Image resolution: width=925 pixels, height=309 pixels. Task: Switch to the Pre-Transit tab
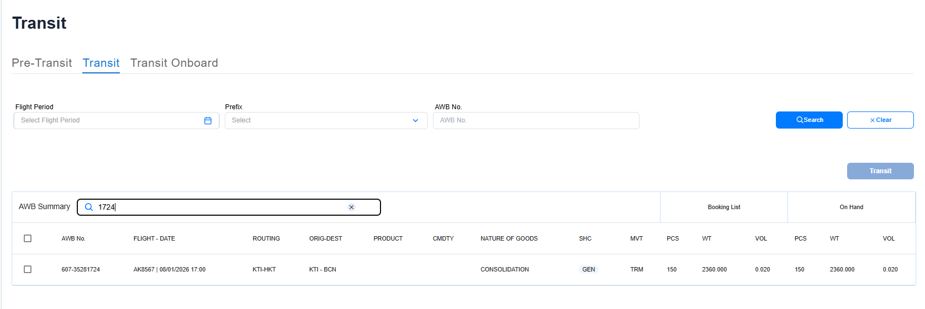click(x=42, y=63)
